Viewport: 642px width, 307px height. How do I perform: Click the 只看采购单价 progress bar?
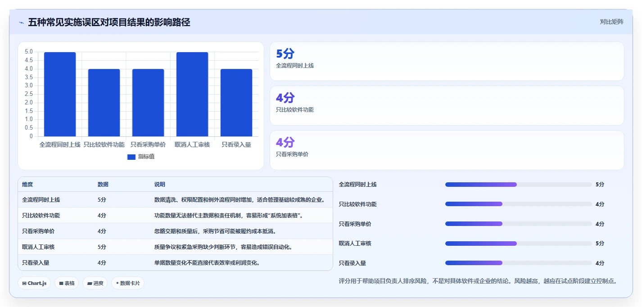coord(518,224)
